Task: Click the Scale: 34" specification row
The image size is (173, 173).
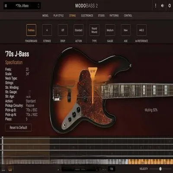Action: [x=17, y=74]
